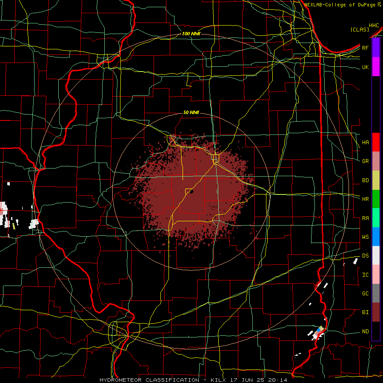Click the 'RA' legend label
Viewport: 383px width, 383px height.
366,218
